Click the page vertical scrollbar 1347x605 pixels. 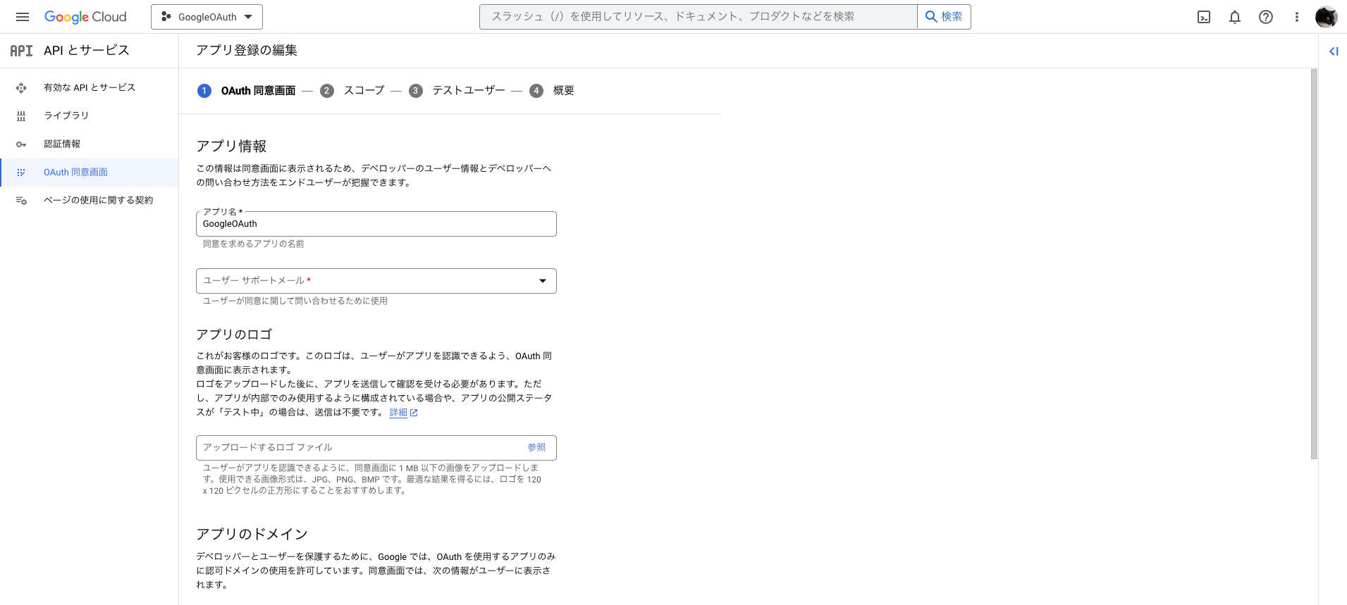1314,264
